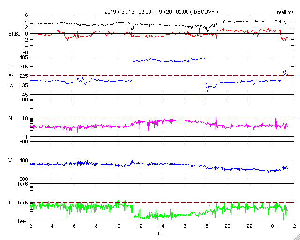
Task: Click the "-4" tick on Bt,Bz axis
Action: tap(26, 46)
